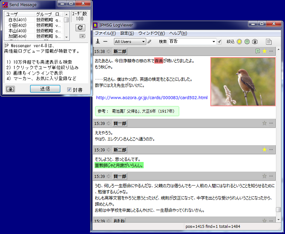285x234 pixels.
Task: Toggle favorite star on first 15:39 賢一郎 message
Action: pyautogui.click(x=264, y=123)
